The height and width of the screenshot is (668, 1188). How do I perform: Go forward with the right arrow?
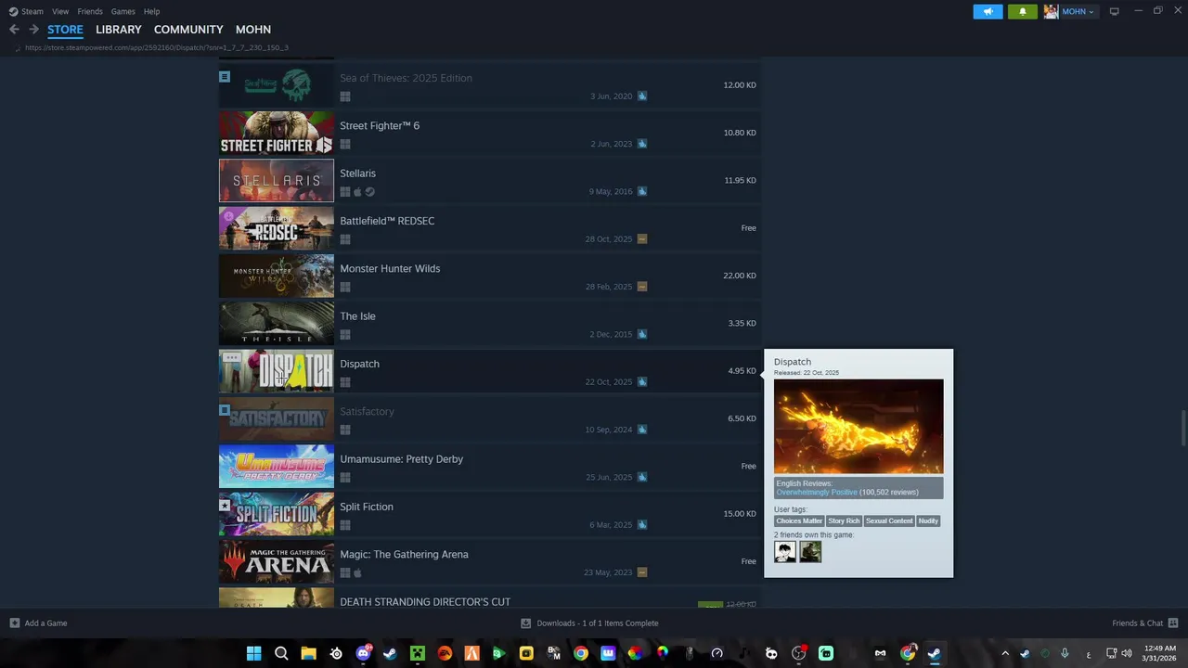pos(33,30)
